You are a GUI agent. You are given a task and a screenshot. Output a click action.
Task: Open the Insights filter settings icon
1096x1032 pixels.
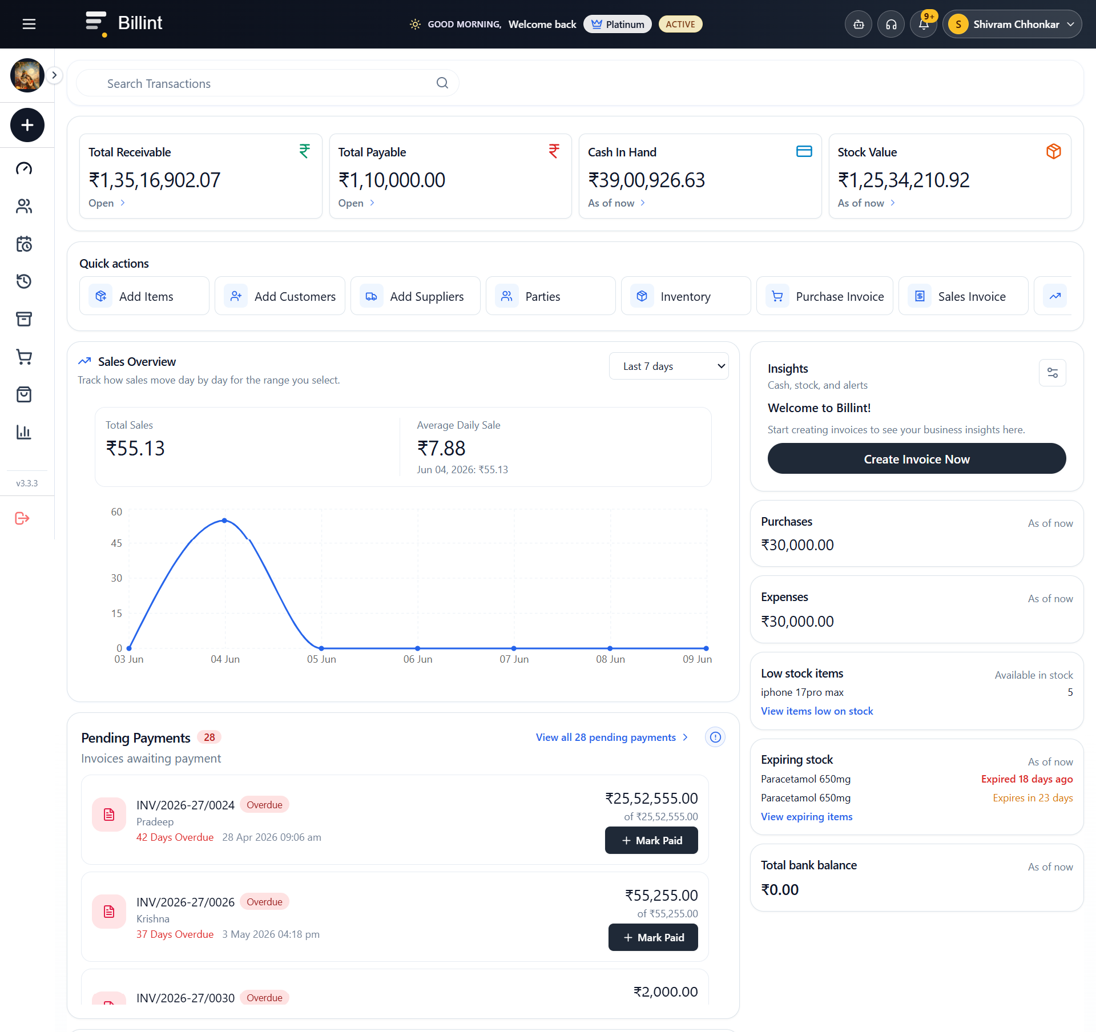(1053, 373)
